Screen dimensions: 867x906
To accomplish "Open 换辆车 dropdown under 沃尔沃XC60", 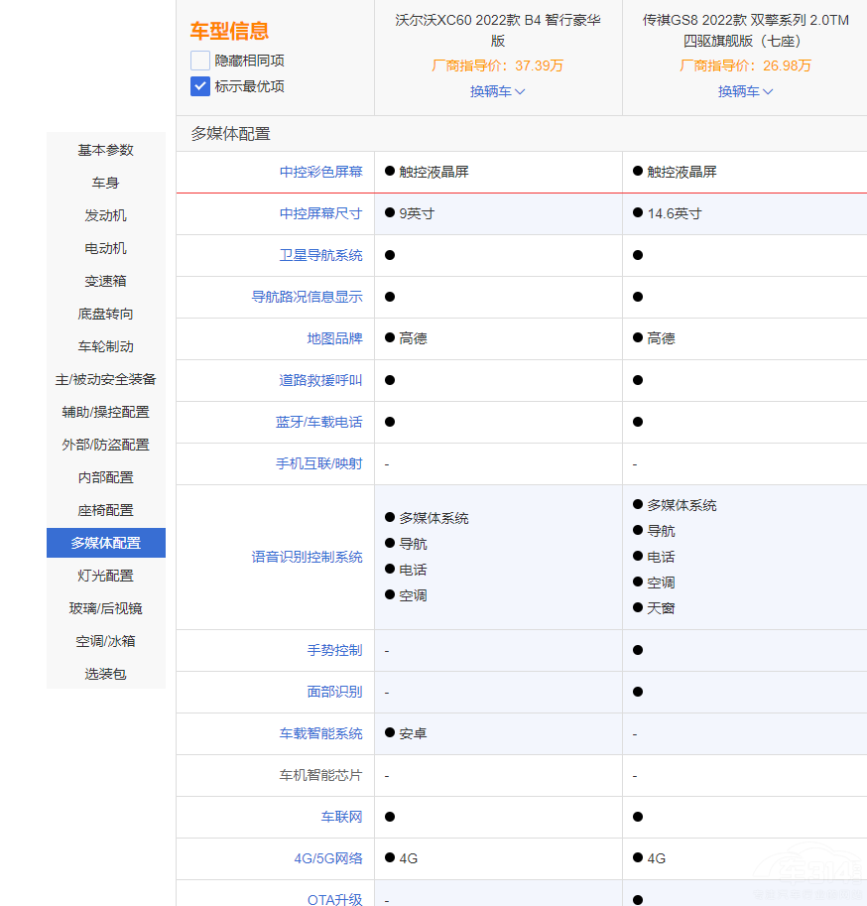I will coord(497,90).
